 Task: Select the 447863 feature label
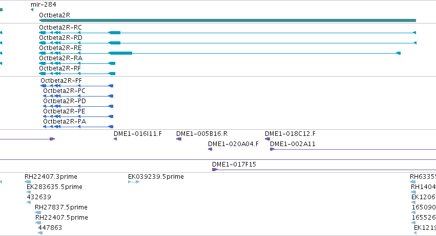(50, 228)
